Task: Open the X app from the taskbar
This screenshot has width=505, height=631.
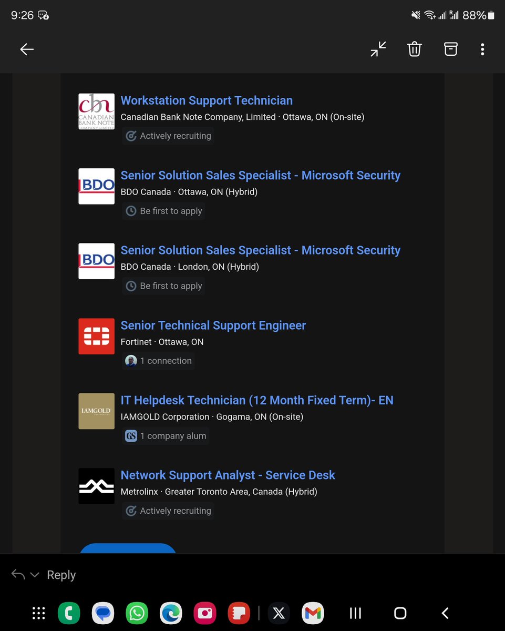Action: (x=279, y=613)
